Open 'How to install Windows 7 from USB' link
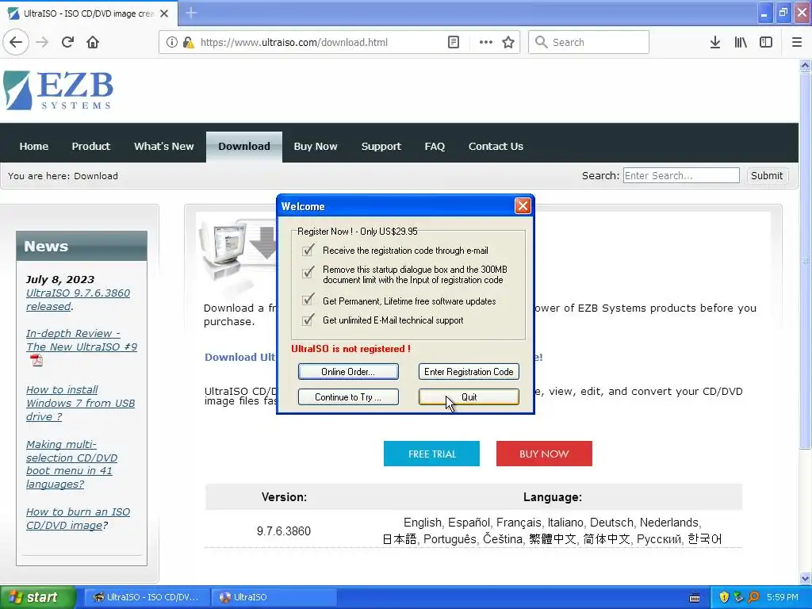This screenshot has height=609, width=812. coord(80,403)
